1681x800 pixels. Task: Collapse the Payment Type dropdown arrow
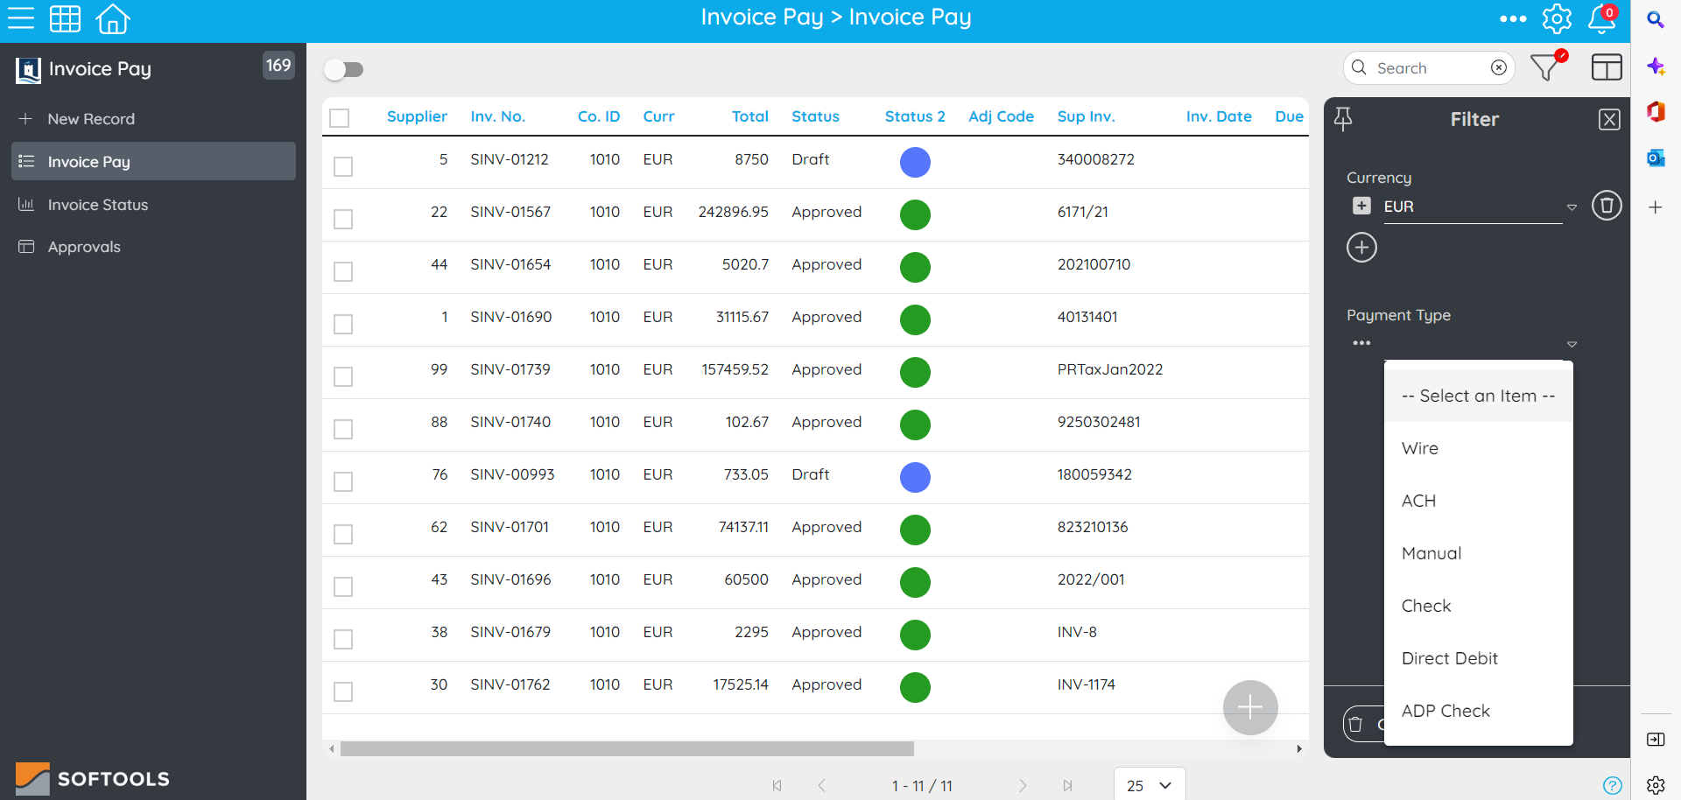1572,344
